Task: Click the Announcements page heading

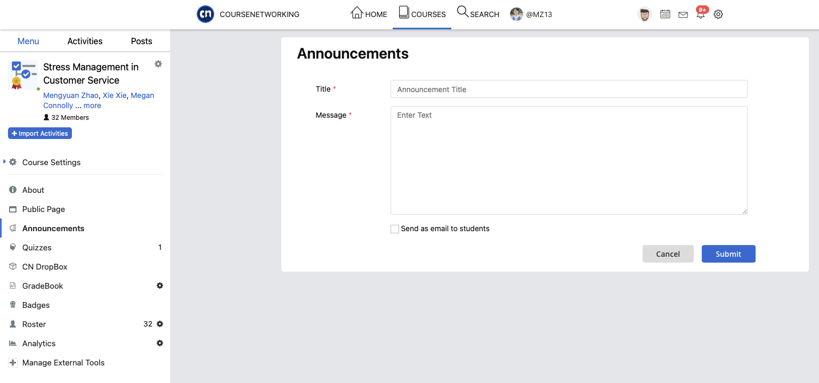Action: click(x=353, y=54)
